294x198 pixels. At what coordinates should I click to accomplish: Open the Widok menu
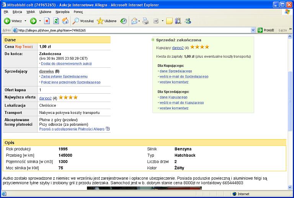point(31,12)
